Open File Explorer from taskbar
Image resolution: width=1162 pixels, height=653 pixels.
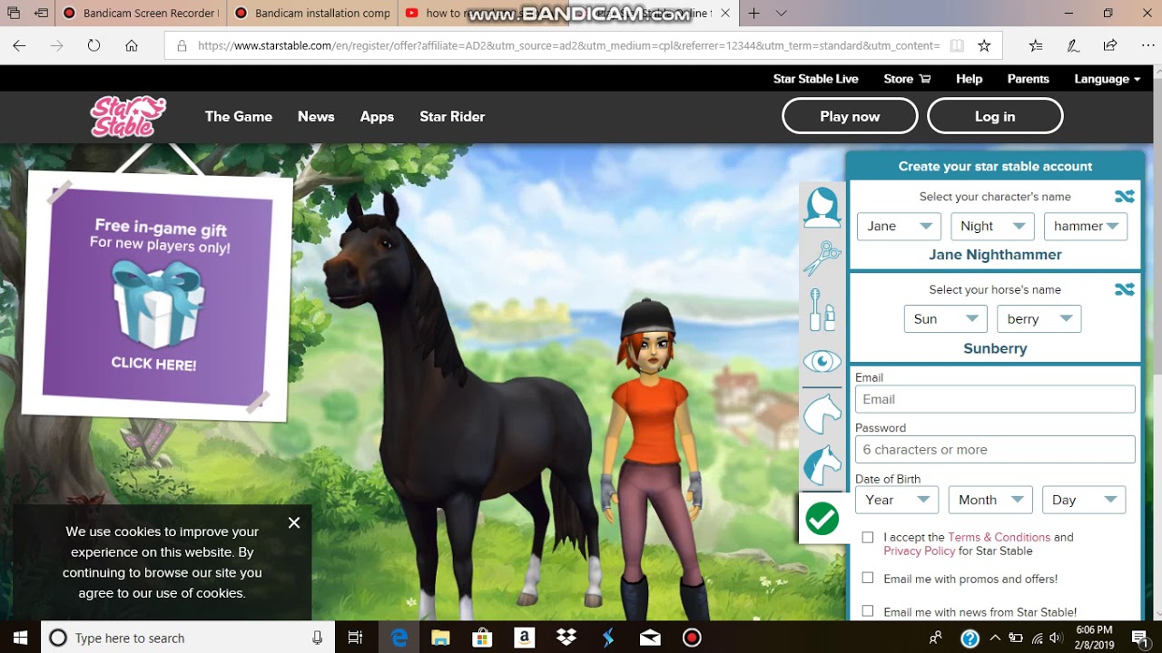(440, 638)
